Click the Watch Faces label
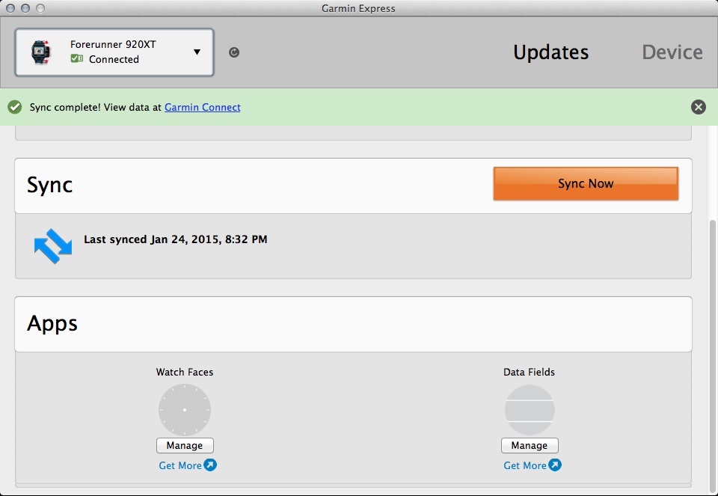The height and width of the screenshot is (496, 718). pyautogui.click(x=185, y=372)
